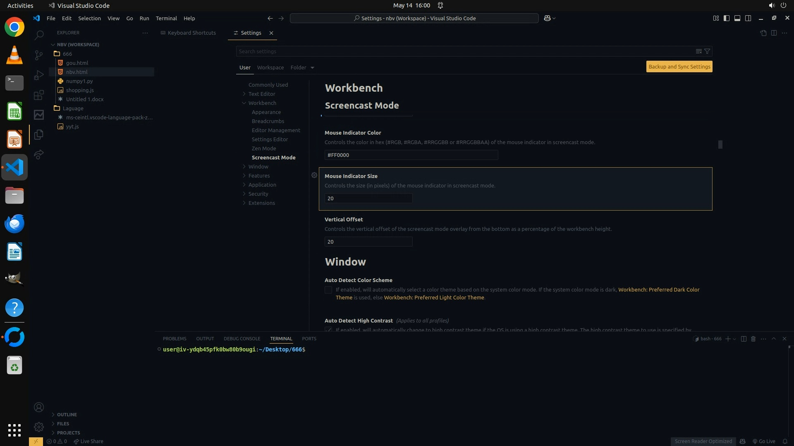Image resolution: width=794 pixels, height=446 pixels.
Task: Expand the Window settings category
Action: pyautogui.click(x=244, y=166)
